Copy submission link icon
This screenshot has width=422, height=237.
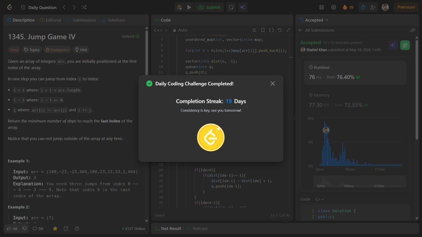pos(413,30)
